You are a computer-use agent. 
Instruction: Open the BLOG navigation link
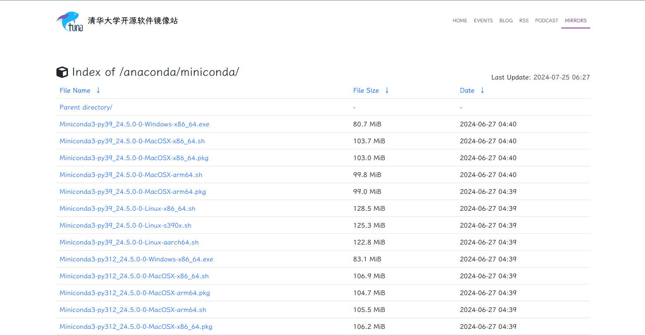[x=506, y=21]
